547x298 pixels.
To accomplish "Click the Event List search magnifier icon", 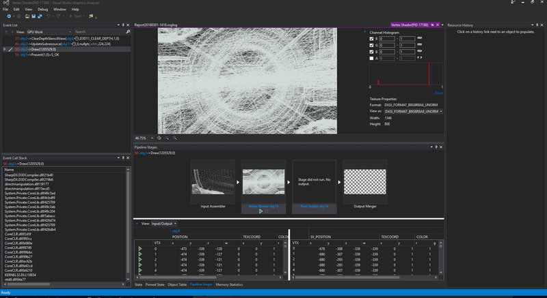I will coord(128,31).
